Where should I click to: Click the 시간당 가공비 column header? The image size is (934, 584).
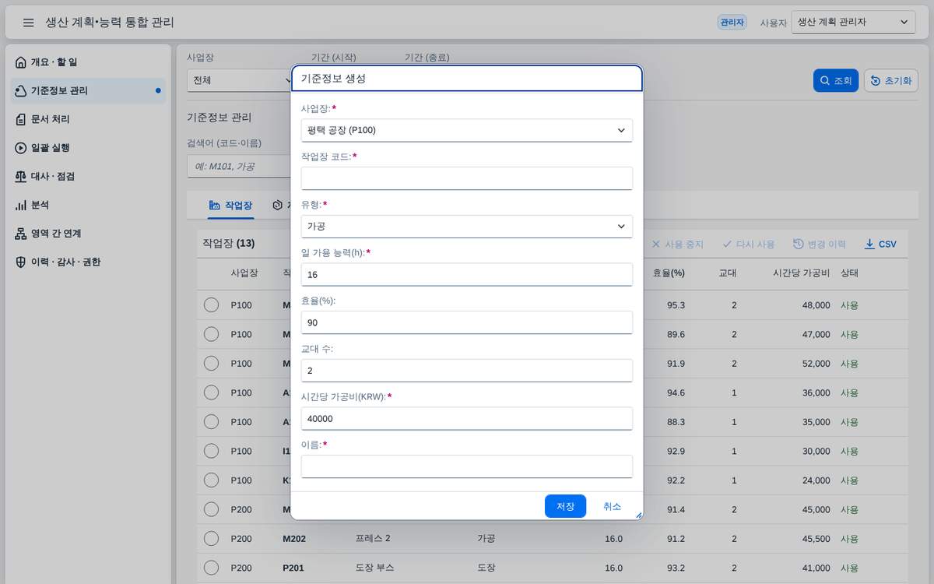pos(801,273)
